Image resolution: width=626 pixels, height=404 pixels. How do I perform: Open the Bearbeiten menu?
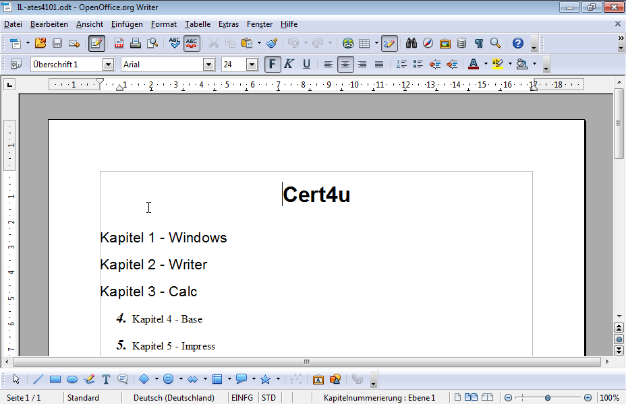pyautogui.click(x=49, y=24)
